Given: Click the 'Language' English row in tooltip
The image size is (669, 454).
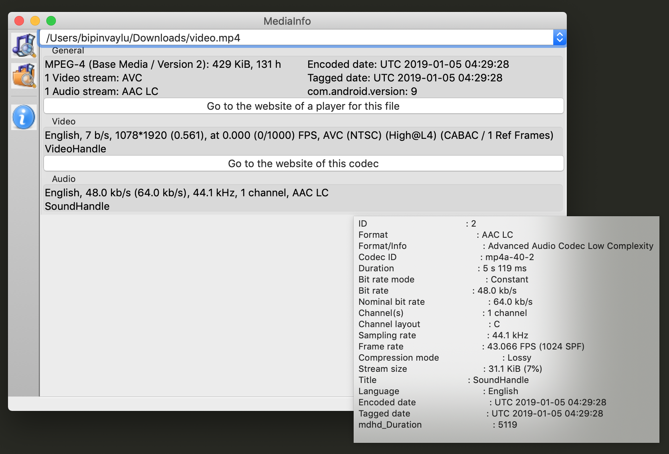Looking at the screenshot, I should click(x=438, y=391).
